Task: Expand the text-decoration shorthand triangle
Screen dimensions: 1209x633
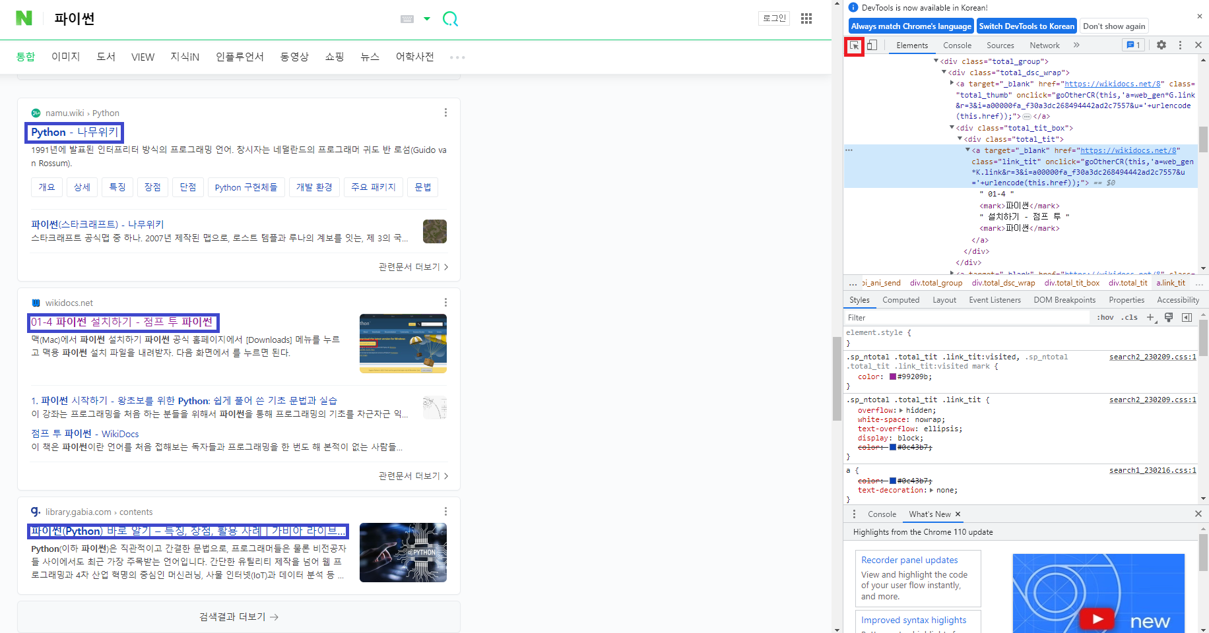Action: tap(931, 491)
